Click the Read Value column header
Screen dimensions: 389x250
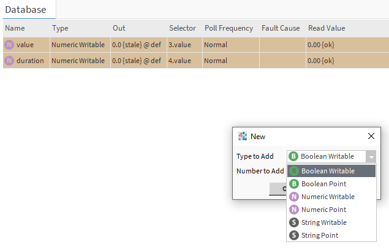(327, 28)
